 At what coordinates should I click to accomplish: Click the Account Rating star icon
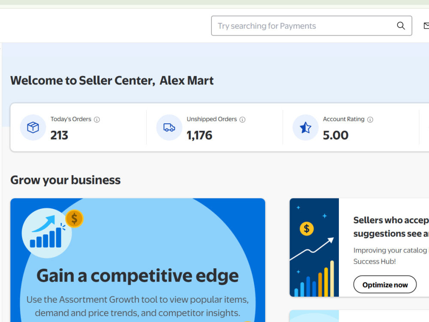point(305,128)
